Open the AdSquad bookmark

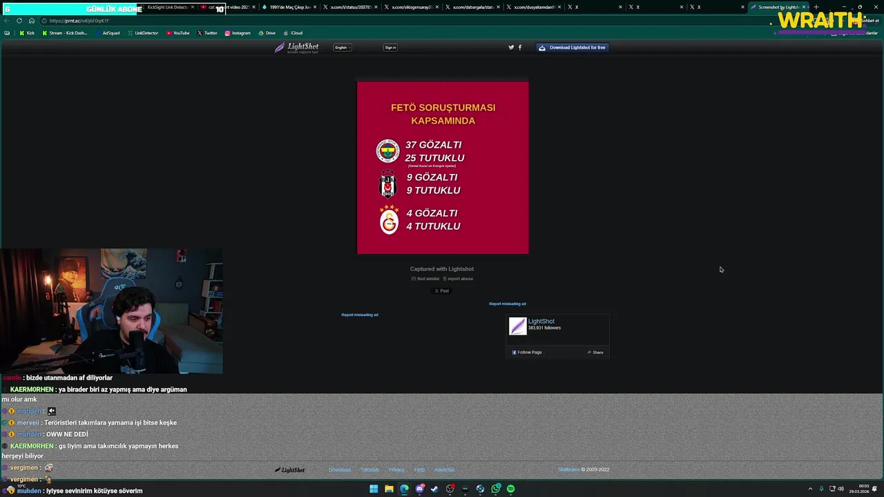pyautogui.click(x=107, y=33)
